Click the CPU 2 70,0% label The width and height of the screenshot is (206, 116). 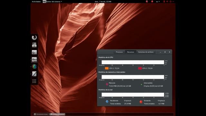coord(147,68)
